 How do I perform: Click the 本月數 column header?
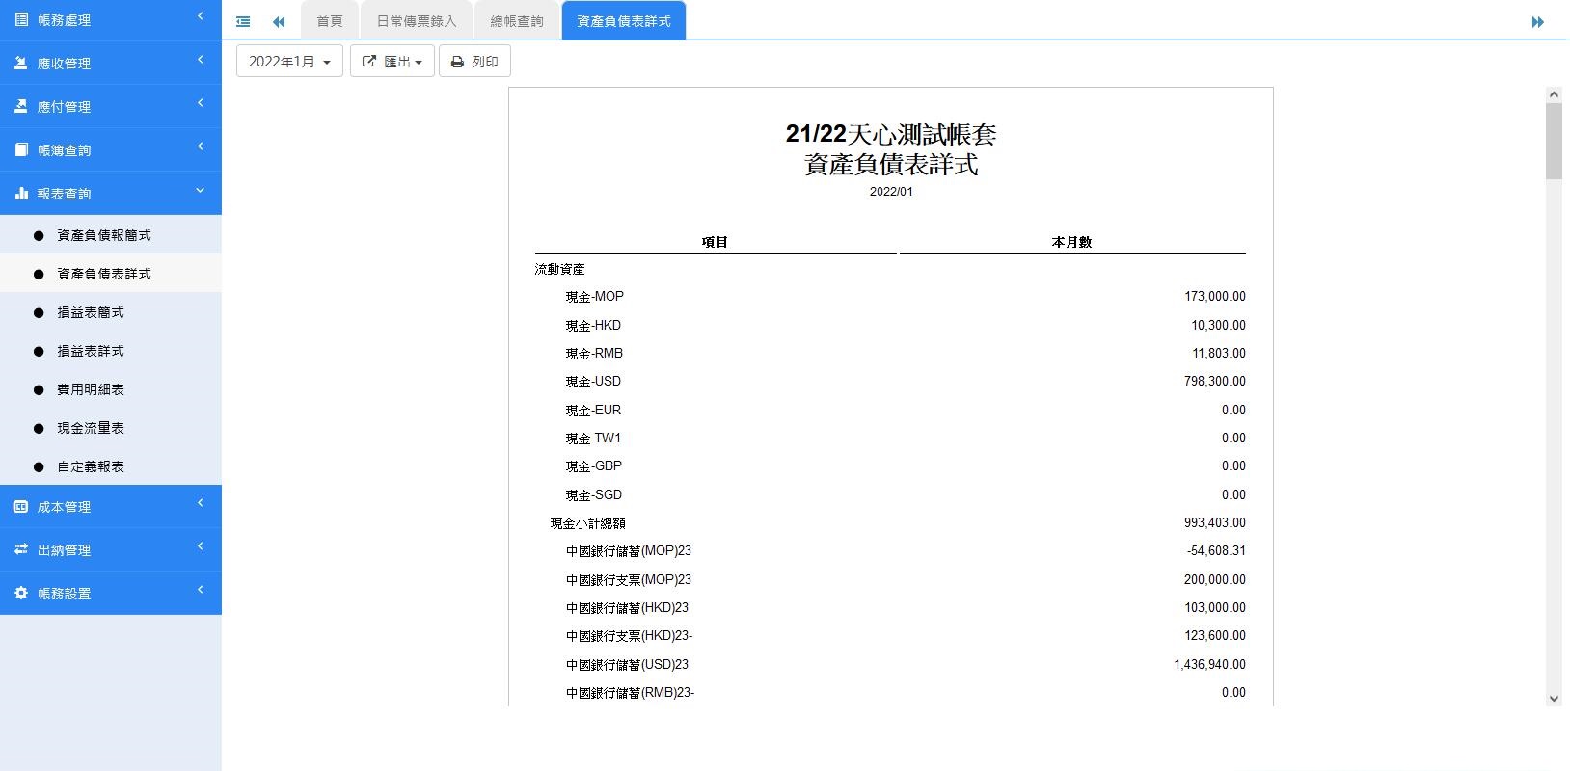click(1071, 242)
